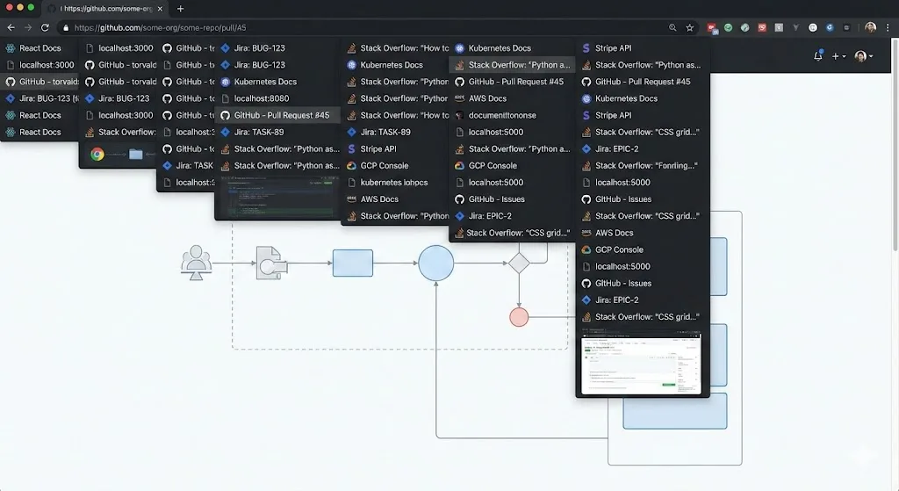Open the 'kubernetes lohpcs' entry
This screenshot has height=491, width=899.
393,182
